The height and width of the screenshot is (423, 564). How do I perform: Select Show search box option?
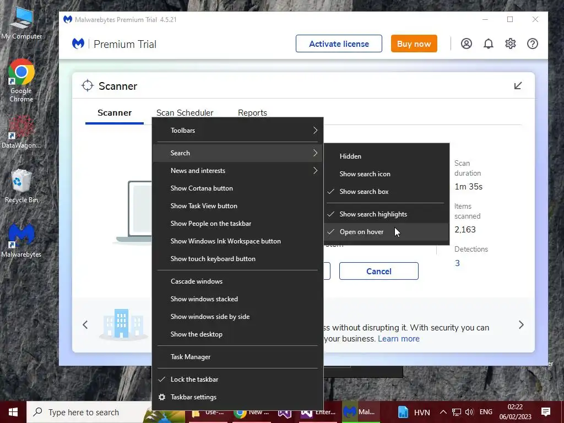click(386, 191)
